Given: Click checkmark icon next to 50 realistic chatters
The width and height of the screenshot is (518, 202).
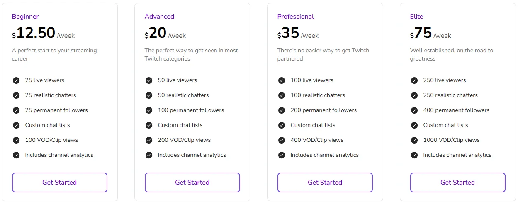Looking at the screenshot, I should pos(149,95).
